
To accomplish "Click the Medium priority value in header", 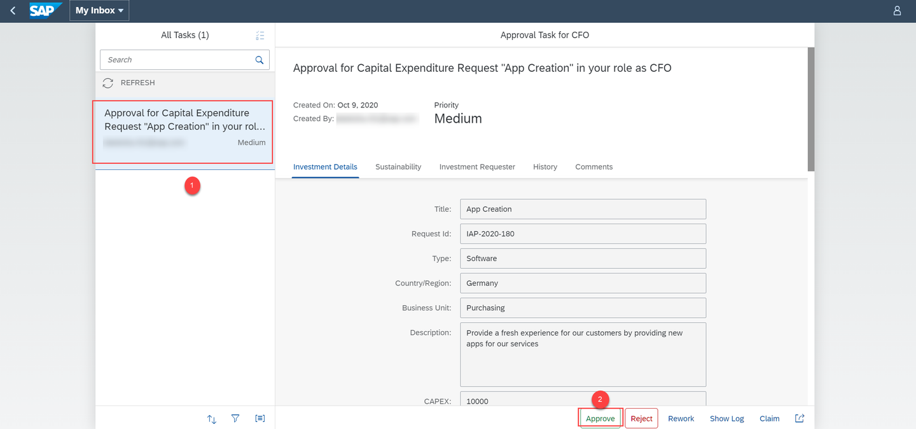I will [x=458, y=119].
